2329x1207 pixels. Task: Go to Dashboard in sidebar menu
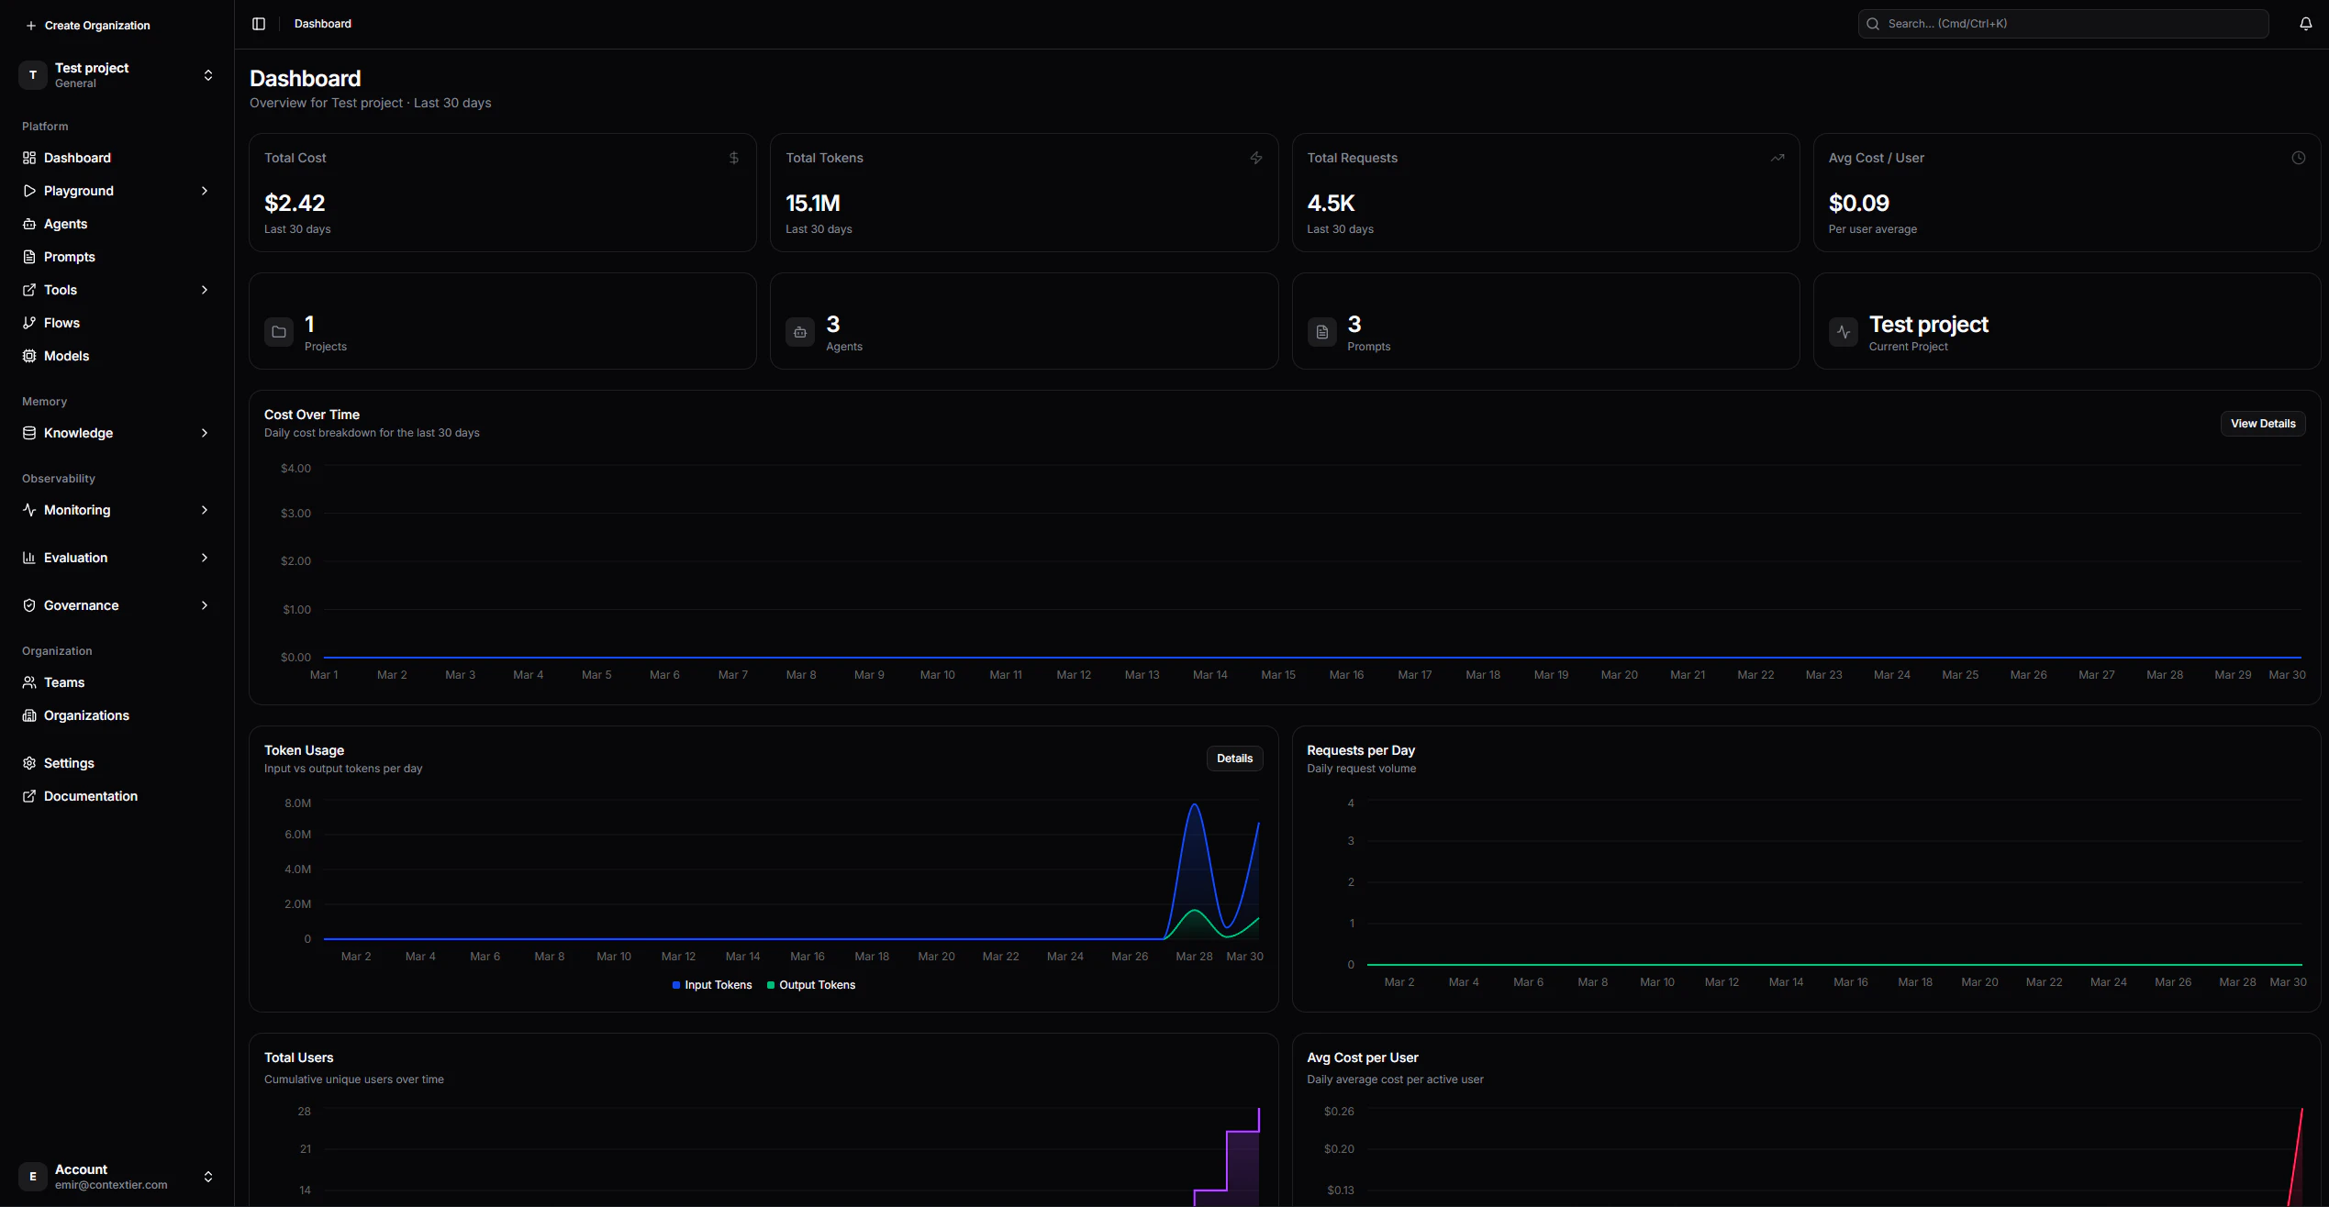click(x=77, y=158)
